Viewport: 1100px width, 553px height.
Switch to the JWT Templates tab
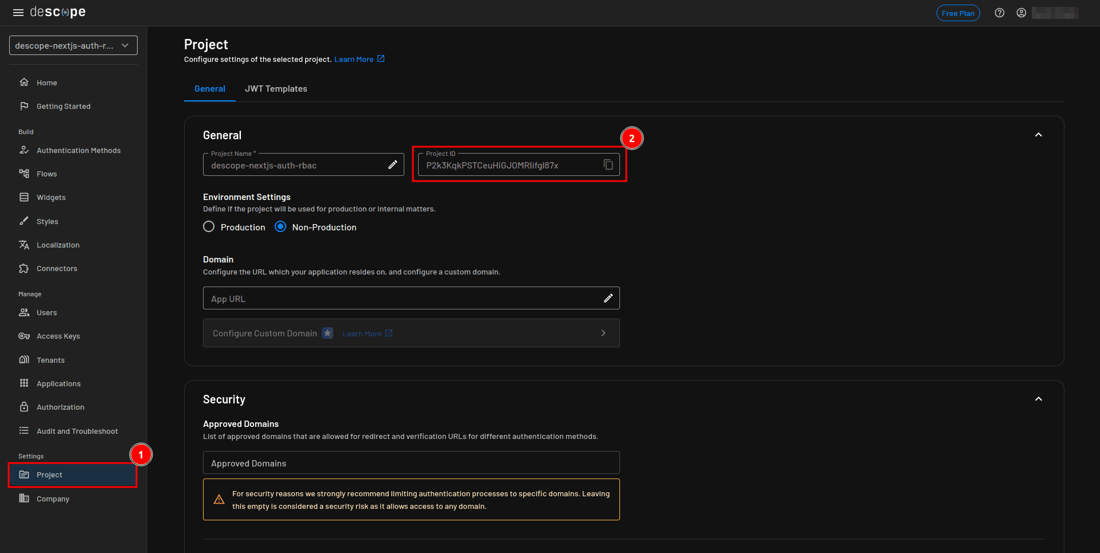276,89
